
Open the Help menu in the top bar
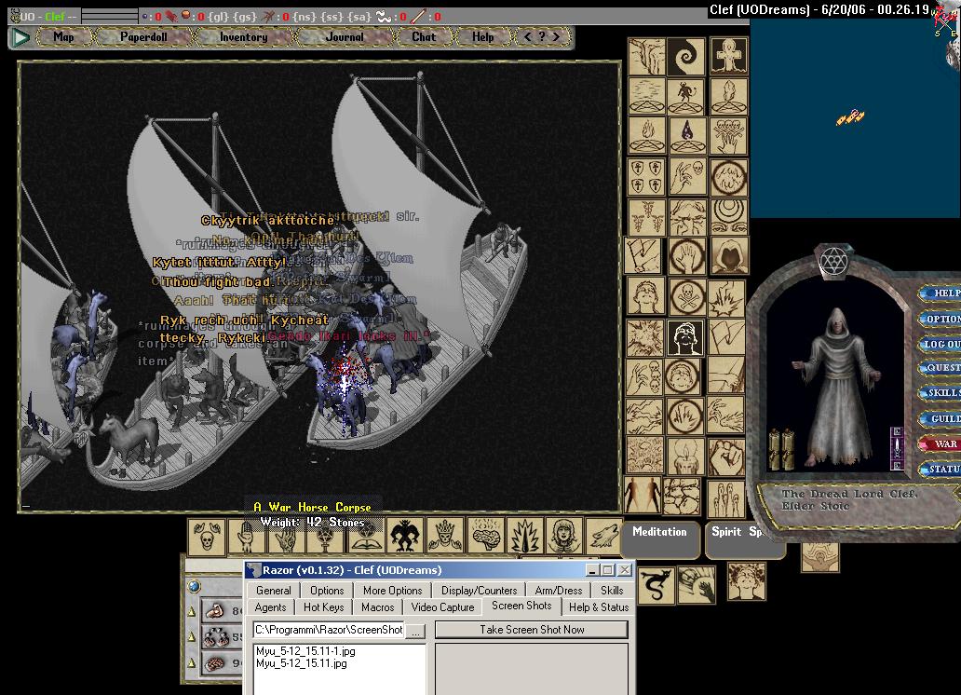483,37
